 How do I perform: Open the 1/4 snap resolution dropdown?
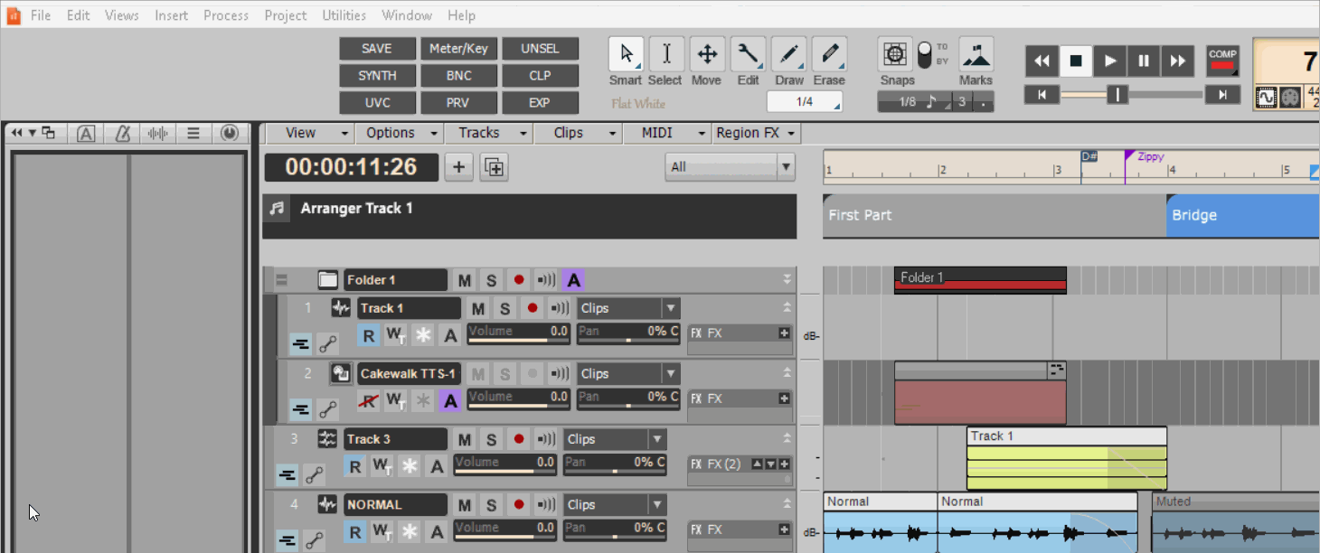[805, 102]
